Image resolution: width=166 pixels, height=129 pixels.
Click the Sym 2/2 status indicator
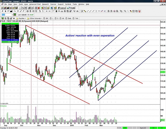pos(143,128)
